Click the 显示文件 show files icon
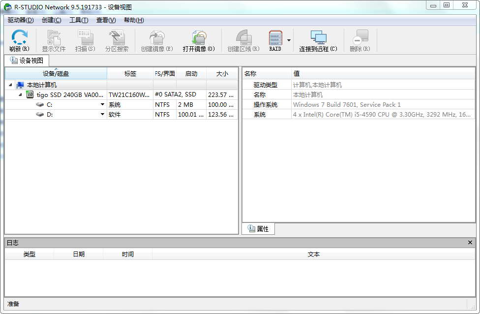The image size is (480, 314). coord(53,39)
